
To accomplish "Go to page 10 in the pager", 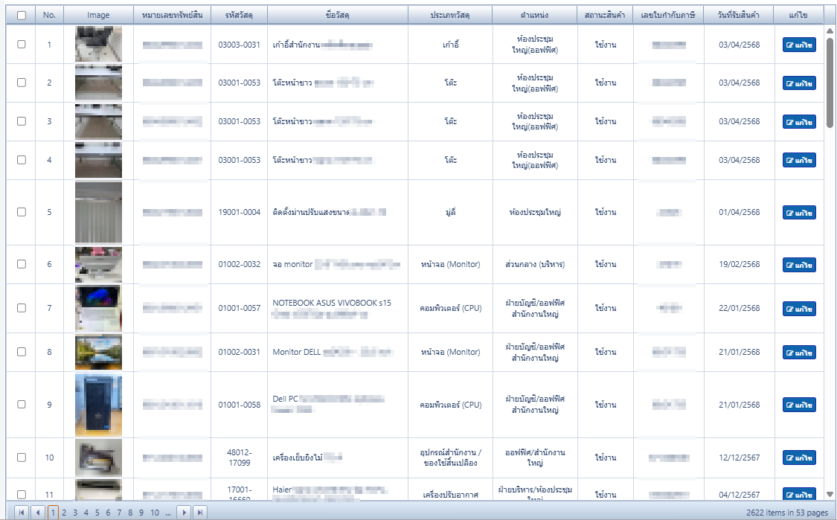I will point(156,512).
